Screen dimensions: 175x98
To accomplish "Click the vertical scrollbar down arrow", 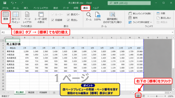I will (173, 90).
